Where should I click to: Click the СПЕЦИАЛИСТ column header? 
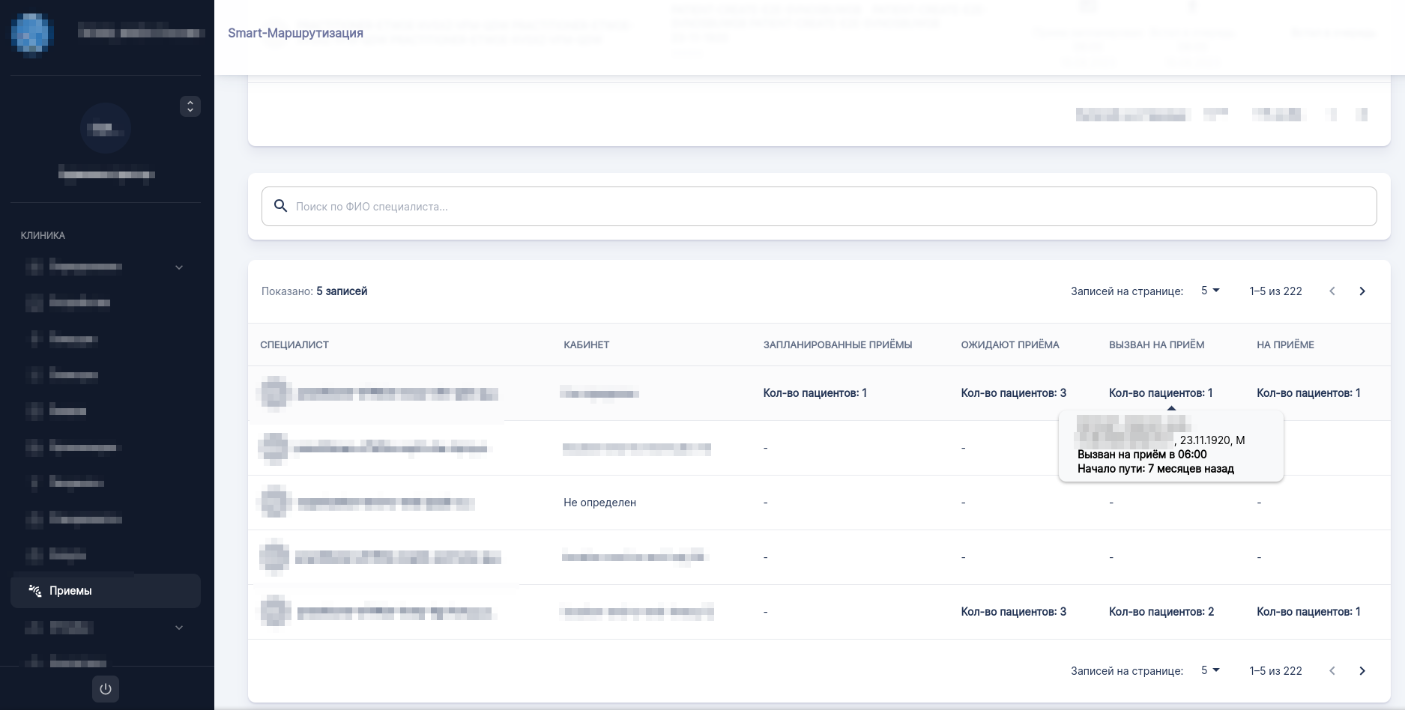pyautogui.click(x=294, y=345)
